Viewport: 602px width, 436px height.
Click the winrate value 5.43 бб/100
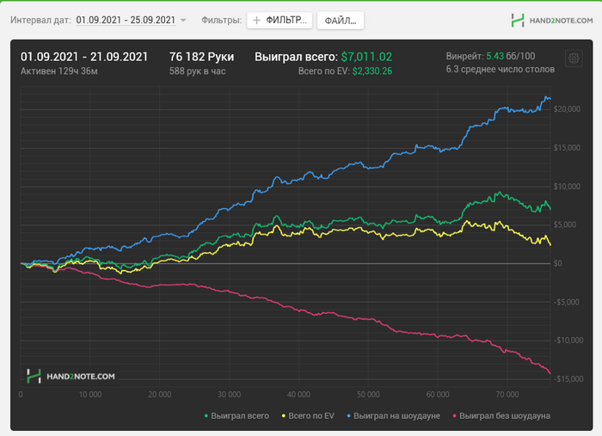(x=511, y=56)
